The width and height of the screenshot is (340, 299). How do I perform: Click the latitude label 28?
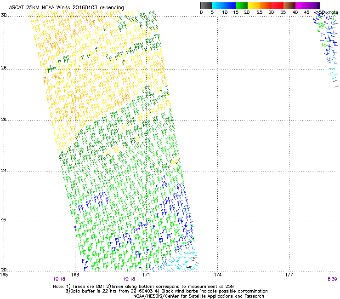[4, 68]
